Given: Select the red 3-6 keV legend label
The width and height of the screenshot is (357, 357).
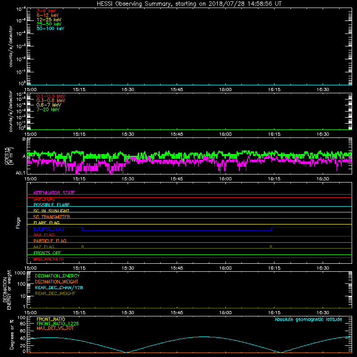Looking at the screenshot, I should 46,11.
